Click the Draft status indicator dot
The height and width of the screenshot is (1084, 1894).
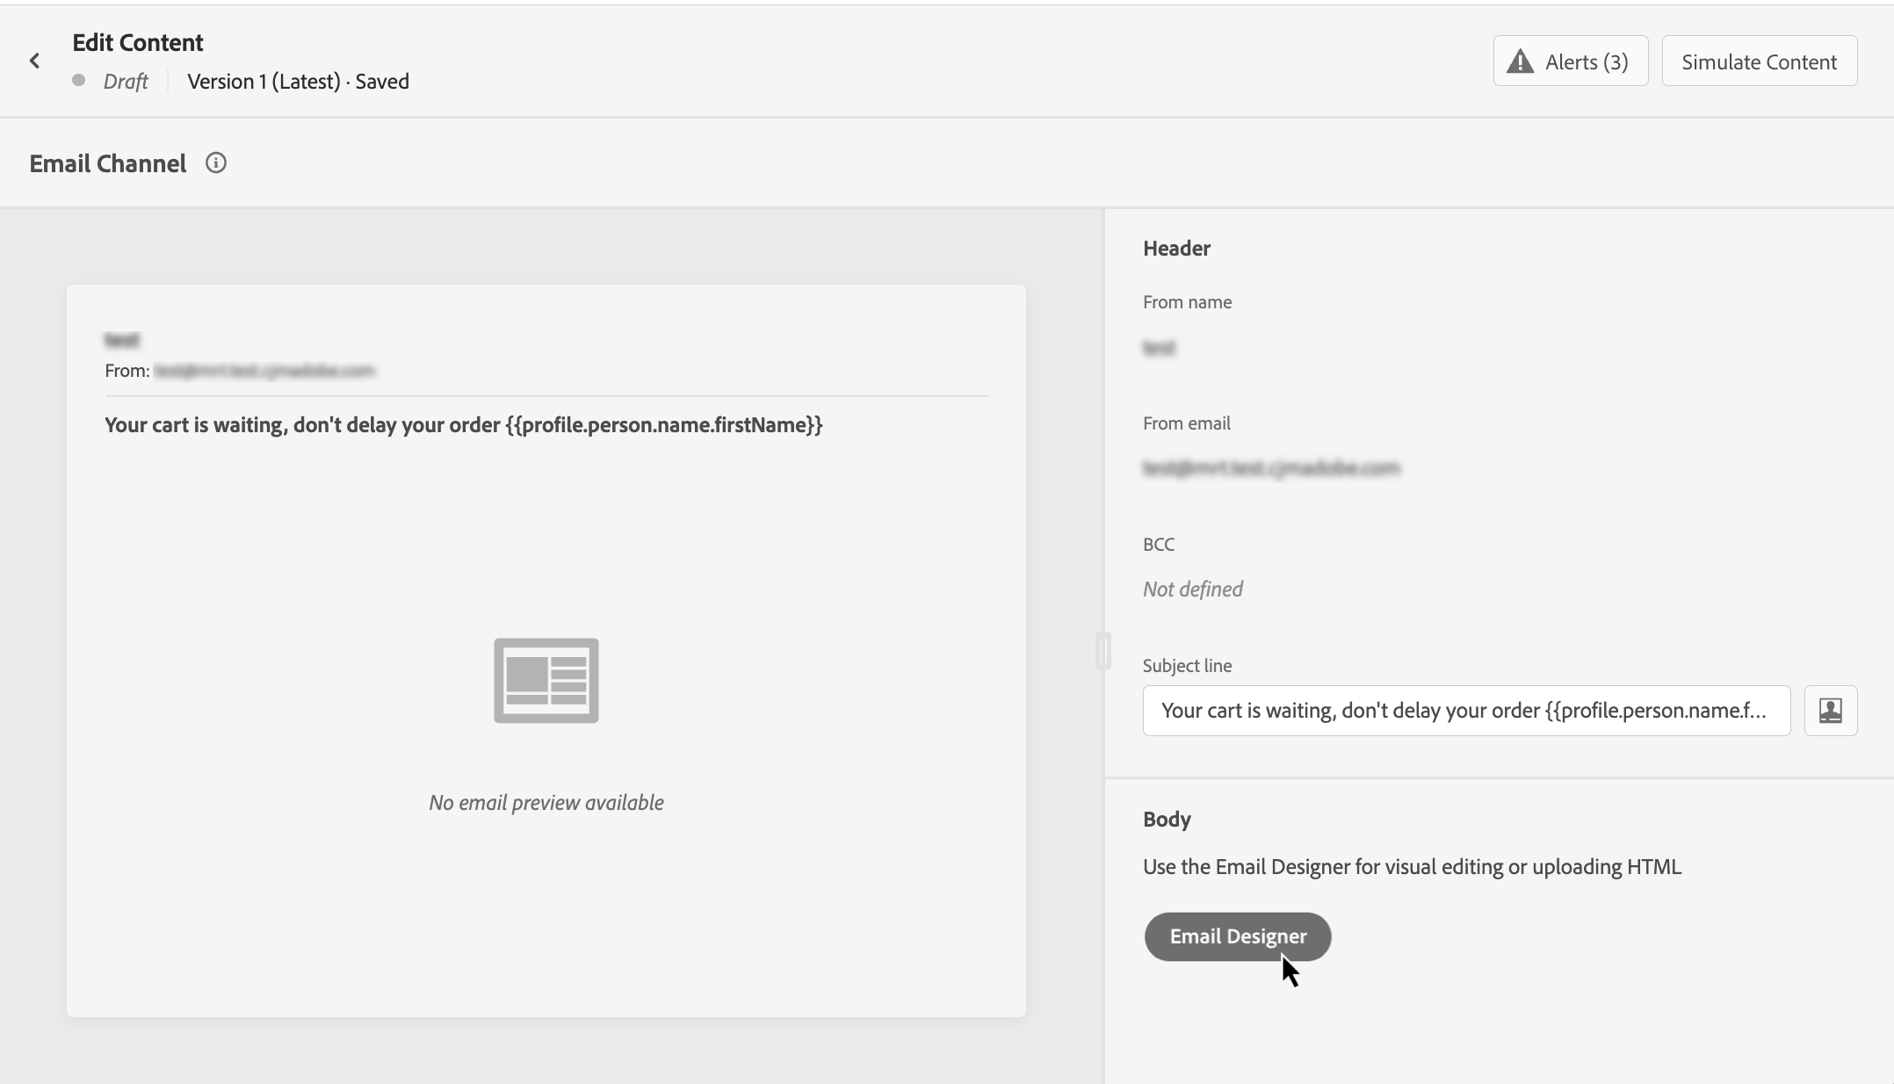click(x=79, y=81)
